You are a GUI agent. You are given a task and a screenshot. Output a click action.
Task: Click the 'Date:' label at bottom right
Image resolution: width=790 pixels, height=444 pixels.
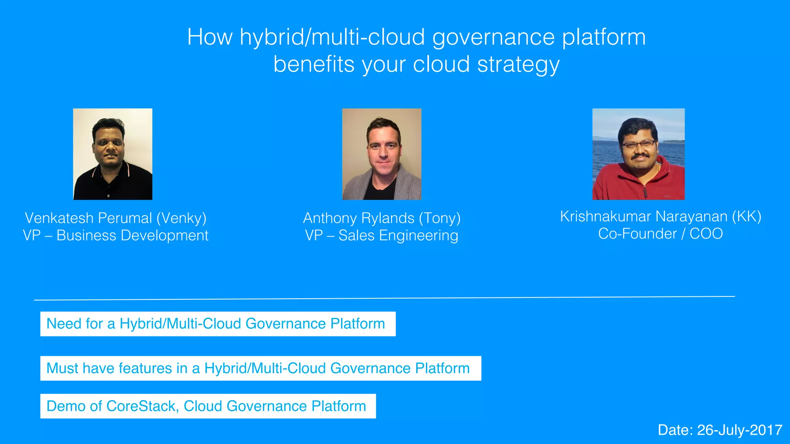click(x=675, y=430)
